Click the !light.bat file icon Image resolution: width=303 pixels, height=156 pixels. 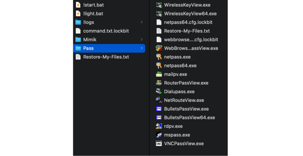pyautogui.click(x=78, y=14)
